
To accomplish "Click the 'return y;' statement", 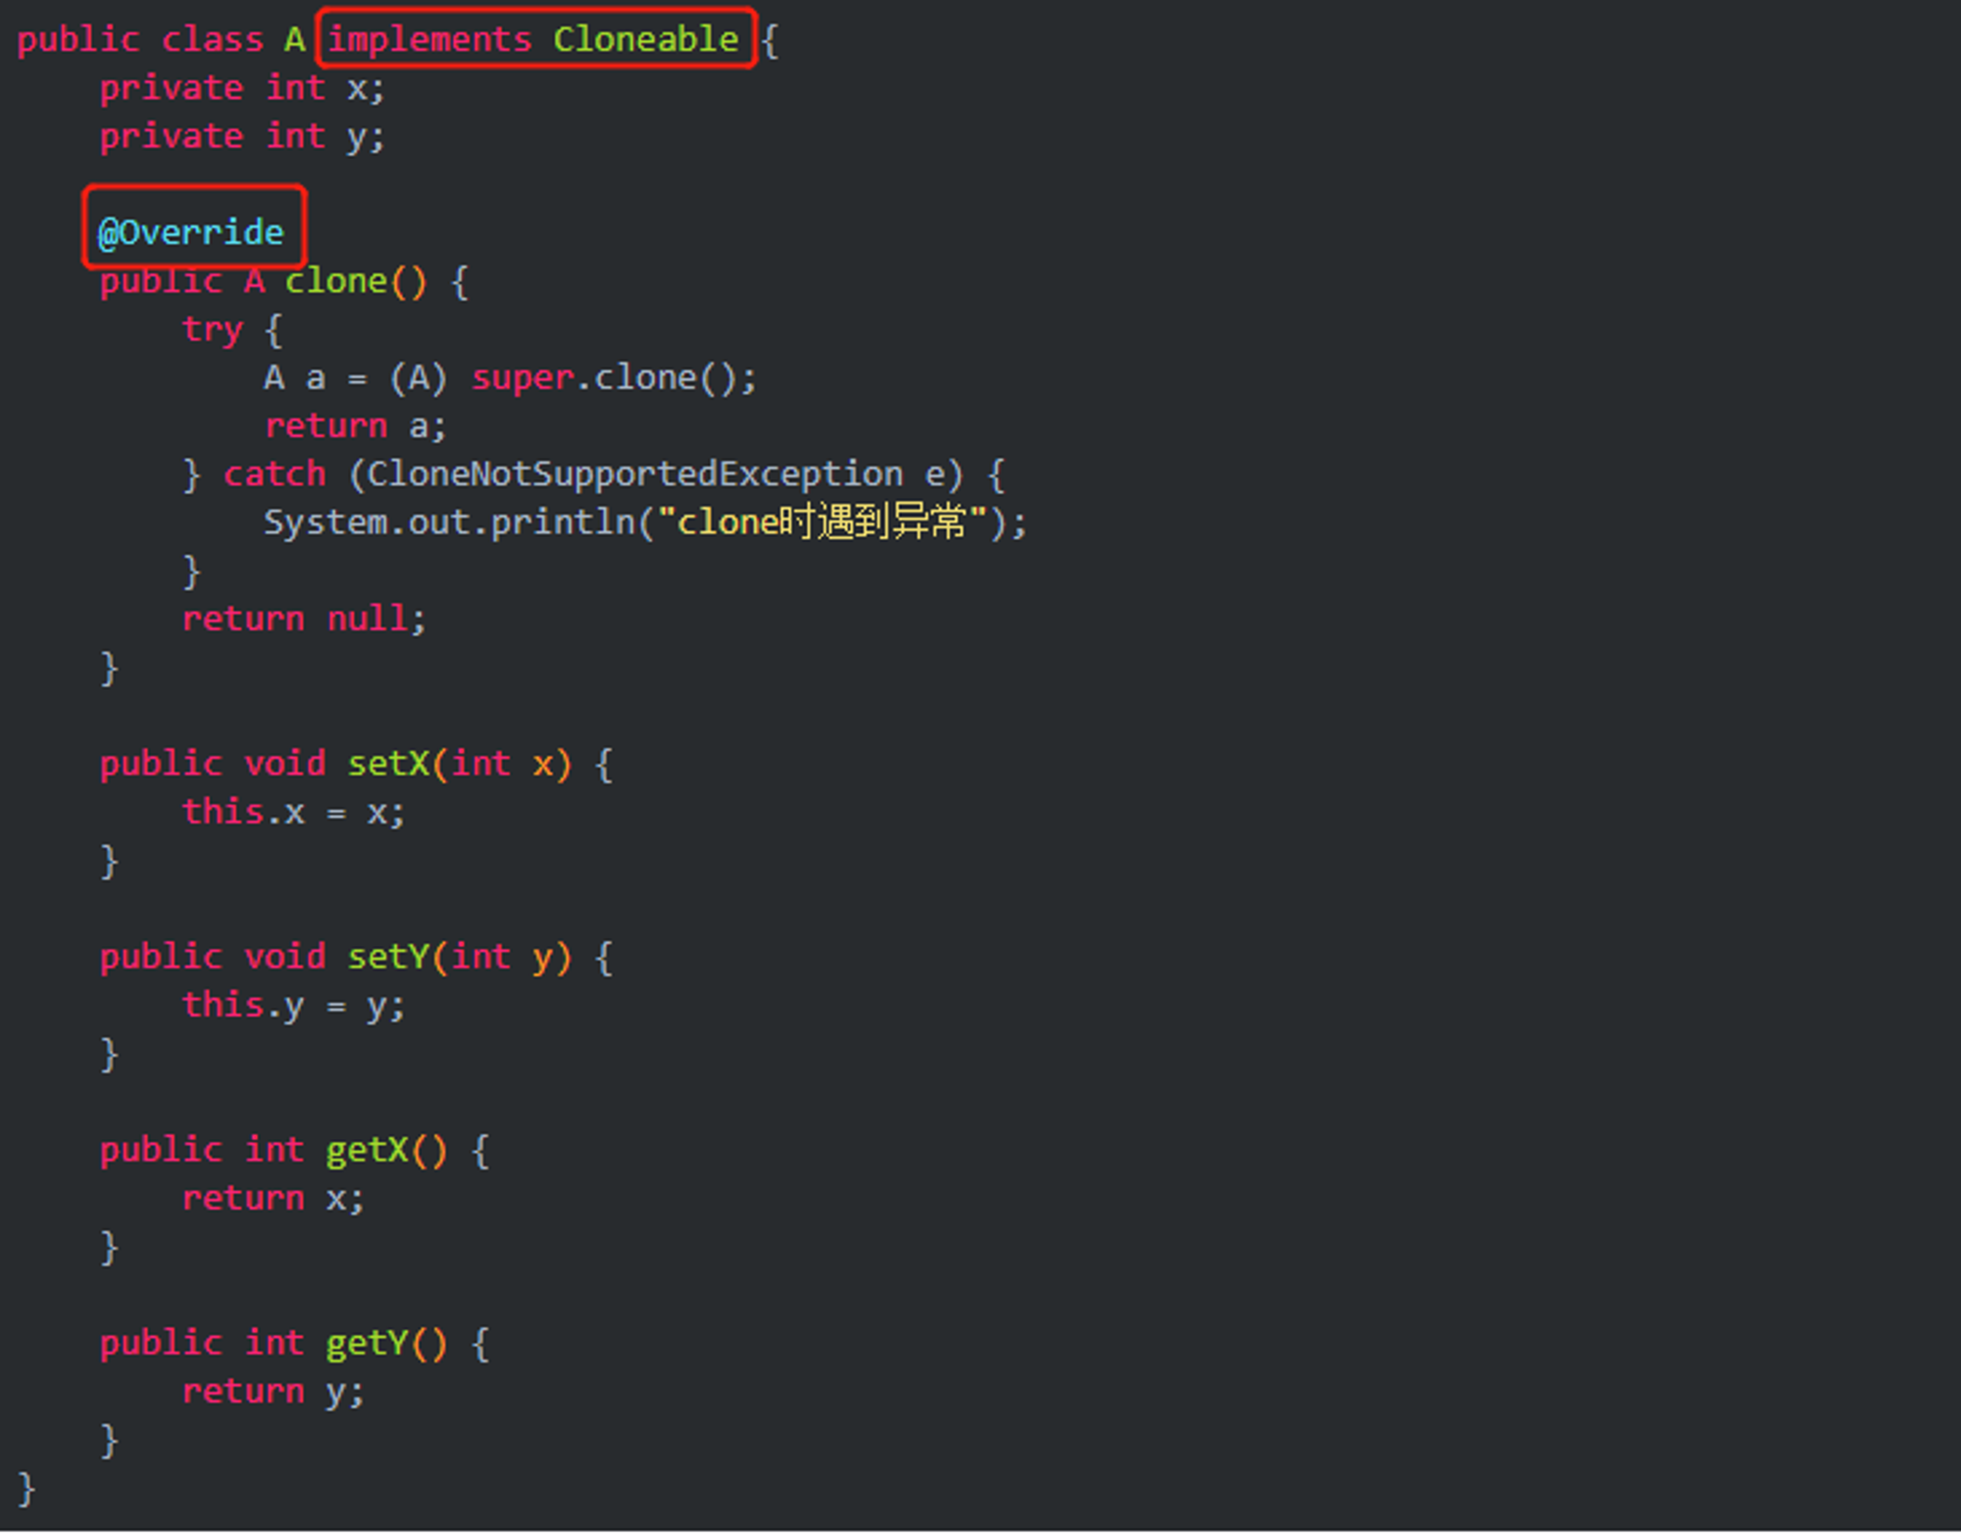I will coord(273,1392).
